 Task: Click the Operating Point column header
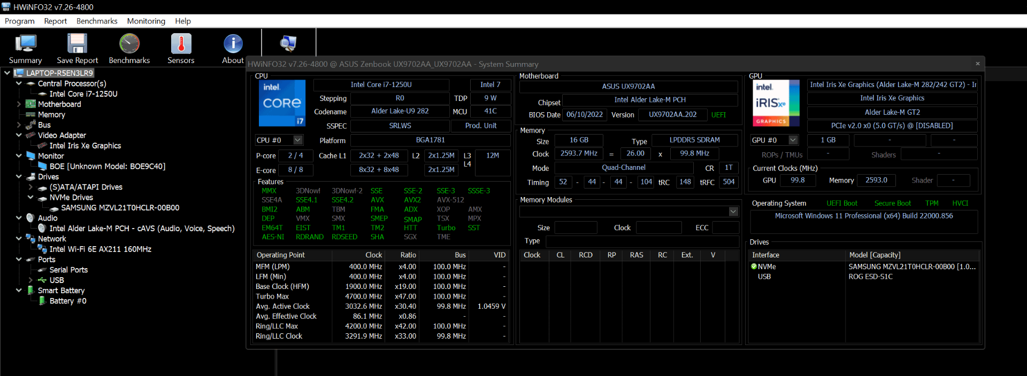click(x=293, y=255)
